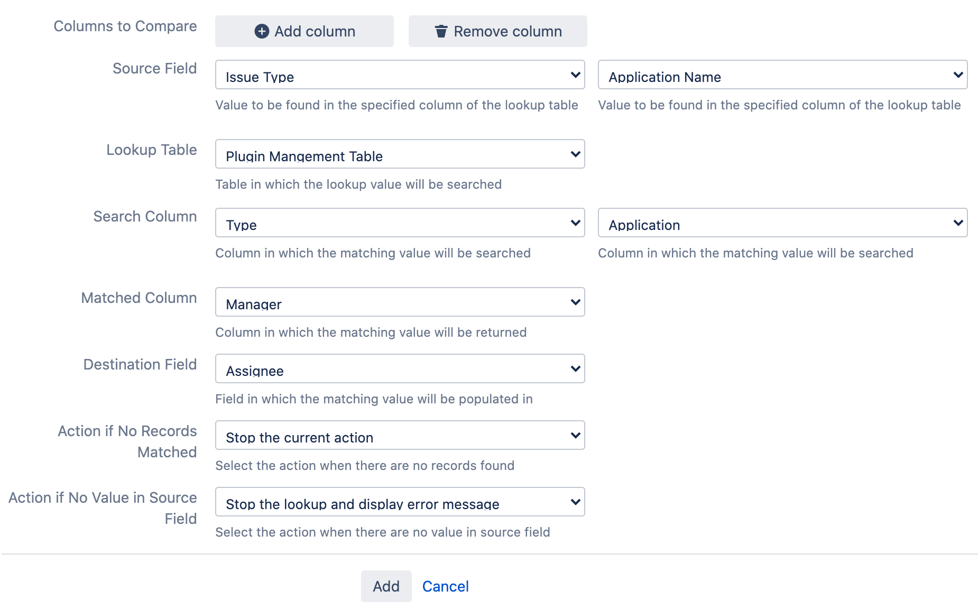Click the Cancel link
This screenshot has width=978, height=609.
click(x=445, y=586)
